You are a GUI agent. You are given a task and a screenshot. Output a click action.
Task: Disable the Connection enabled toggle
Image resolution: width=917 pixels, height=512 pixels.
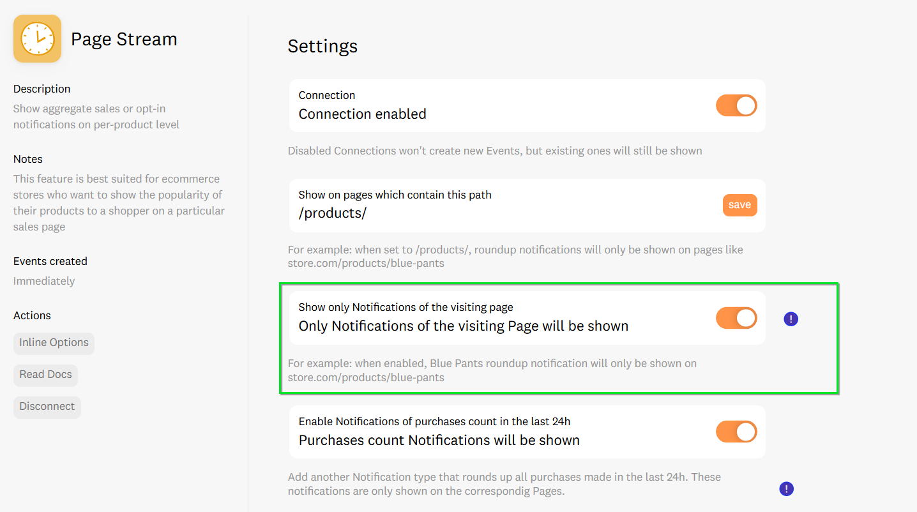(736, 106)
